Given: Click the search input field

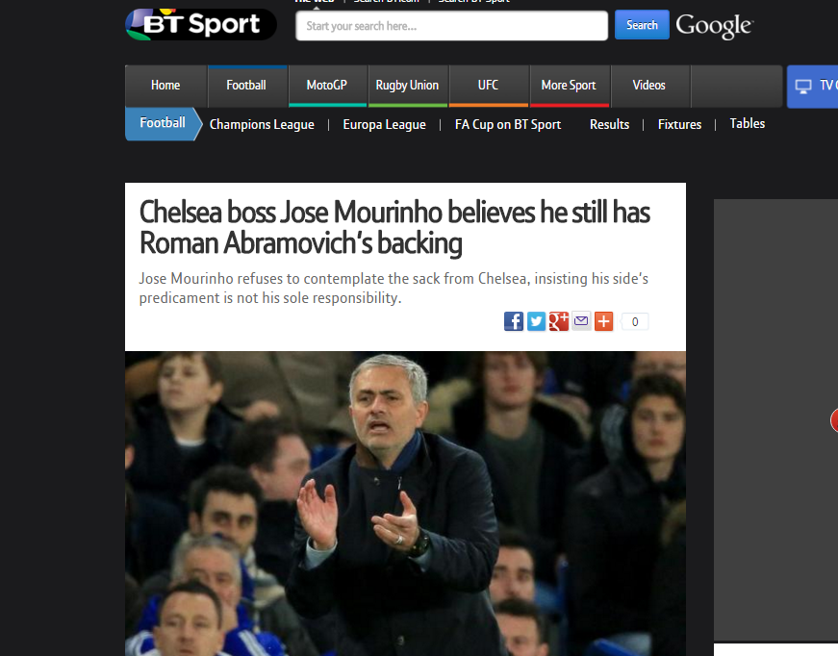Looking at the screenshot, I should pos(451,26).
